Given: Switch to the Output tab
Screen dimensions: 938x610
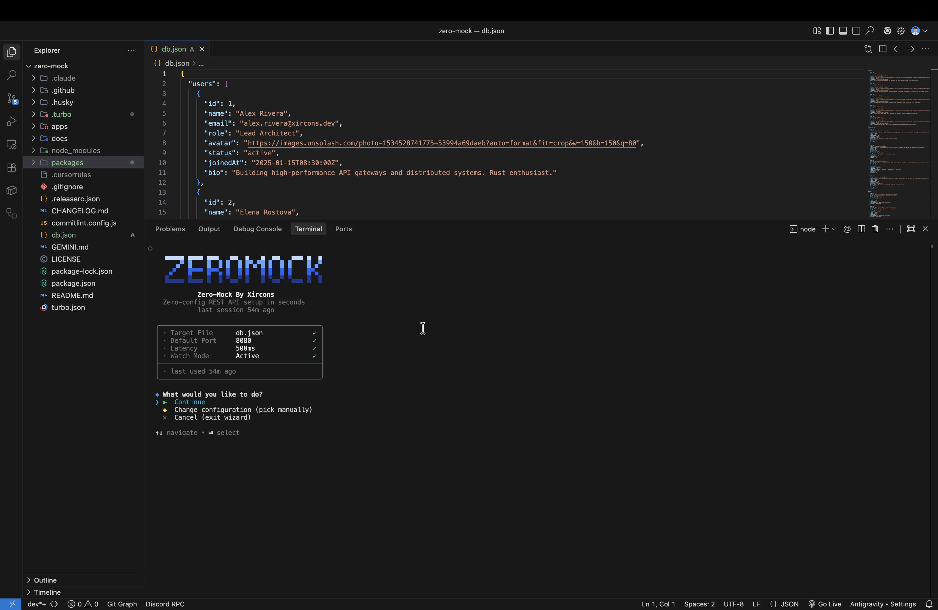Looking at the screenshot, I should click(209, 229).
